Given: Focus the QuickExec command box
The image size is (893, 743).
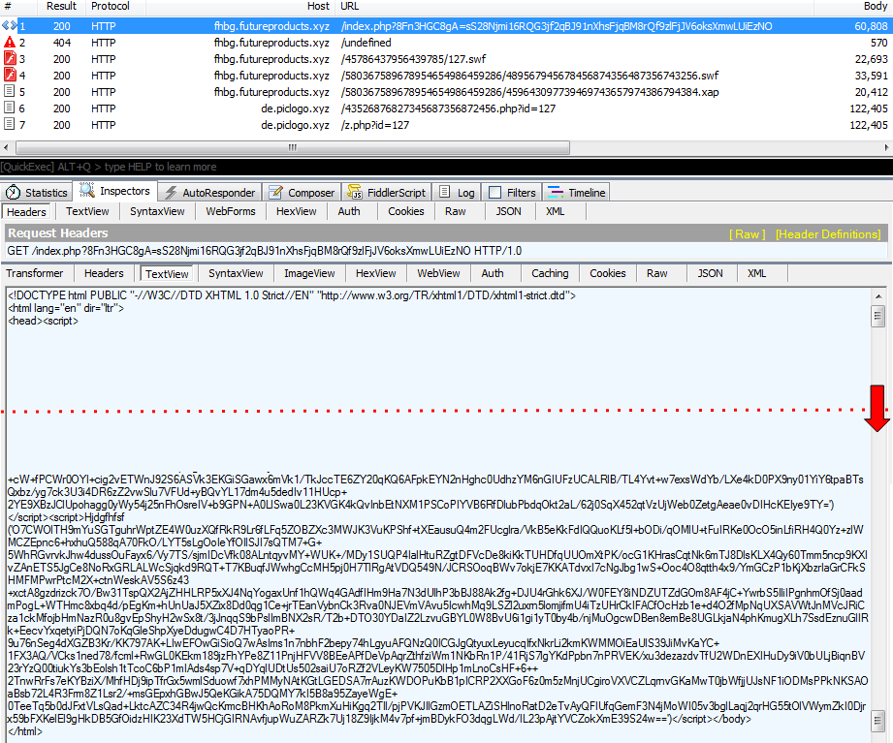Looking at the screenshot, I should 446,167.
